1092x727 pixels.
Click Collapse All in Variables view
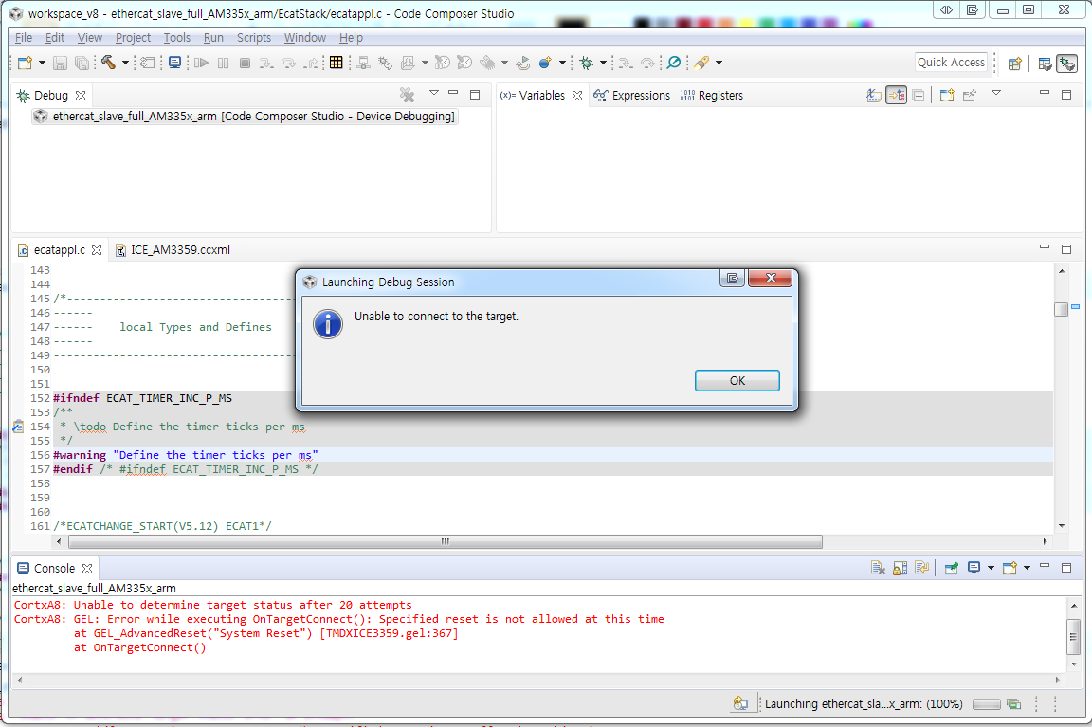[x=919, y=96]
